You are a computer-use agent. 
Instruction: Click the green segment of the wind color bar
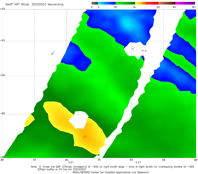[x=125, y=3]
